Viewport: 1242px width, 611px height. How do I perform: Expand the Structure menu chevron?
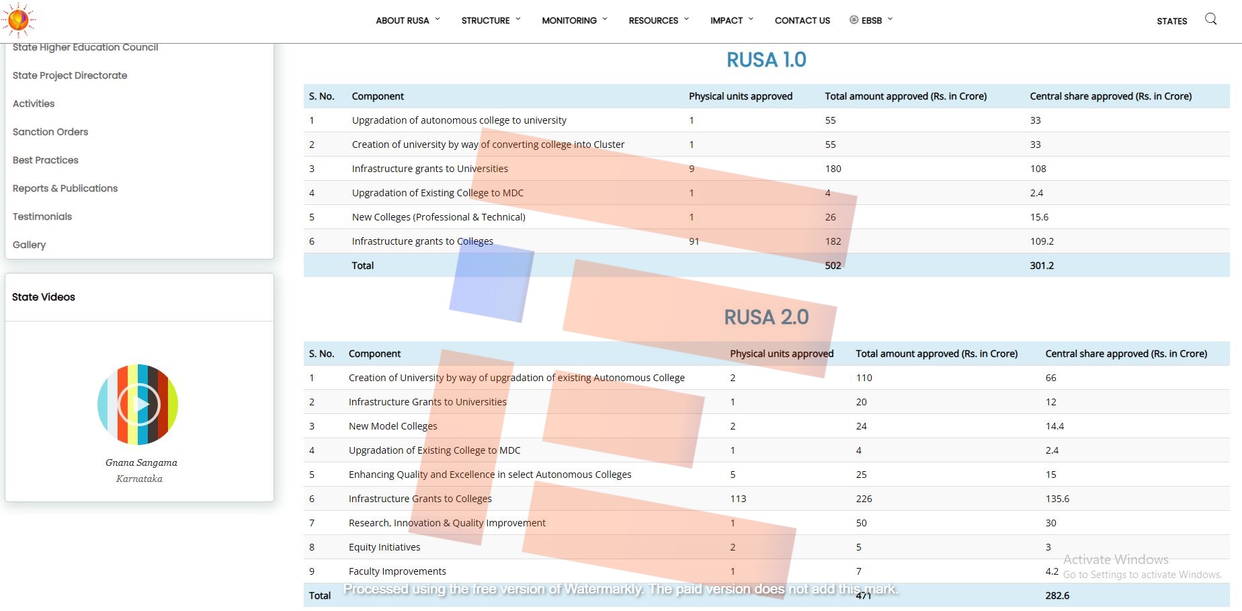[x=518, y=19]
